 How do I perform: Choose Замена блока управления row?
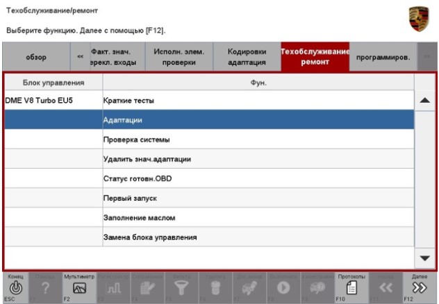click(257, 237)
